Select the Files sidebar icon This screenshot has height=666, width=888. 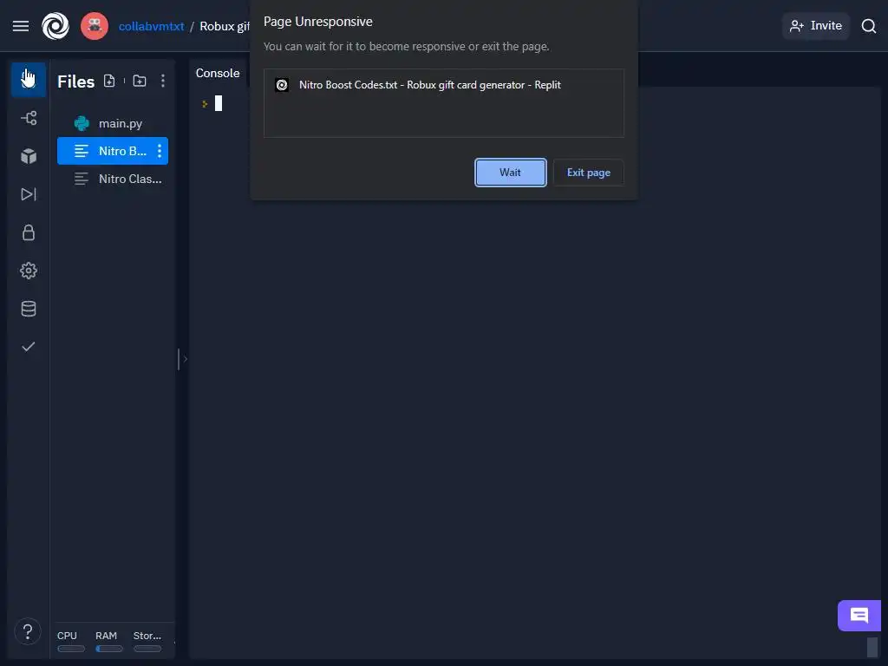29,79
